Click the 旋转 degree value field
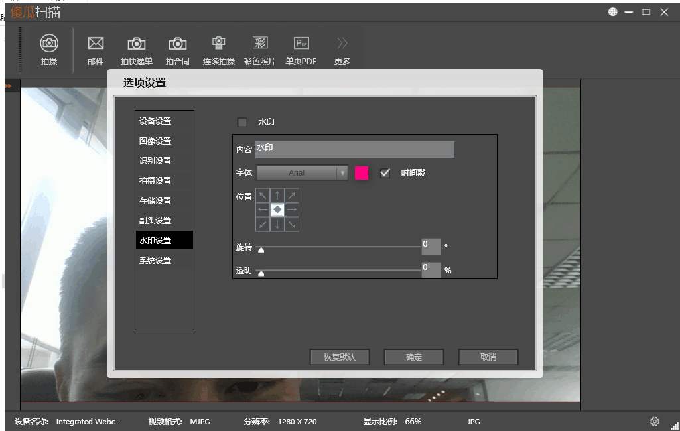Viewport: 680px width, 431px height. click(431, 246)
